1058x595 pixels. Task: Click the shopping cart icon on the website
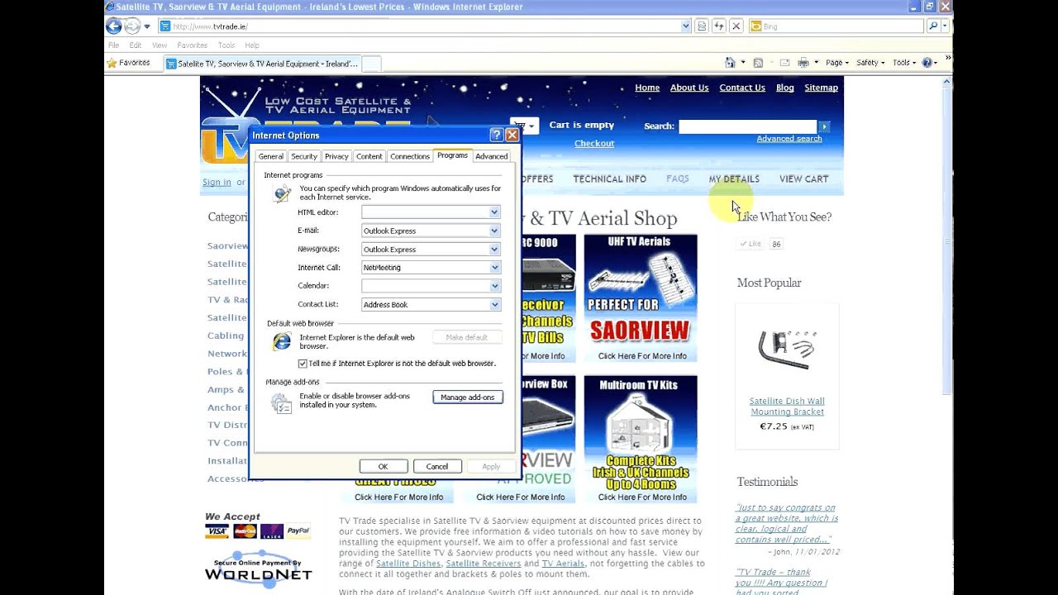click(x=520, y=126)
